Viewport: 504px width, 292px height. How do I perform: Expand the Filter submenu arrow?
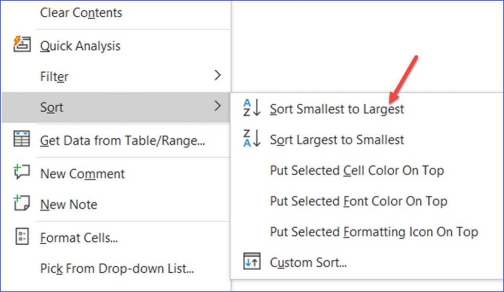(218, 76)
